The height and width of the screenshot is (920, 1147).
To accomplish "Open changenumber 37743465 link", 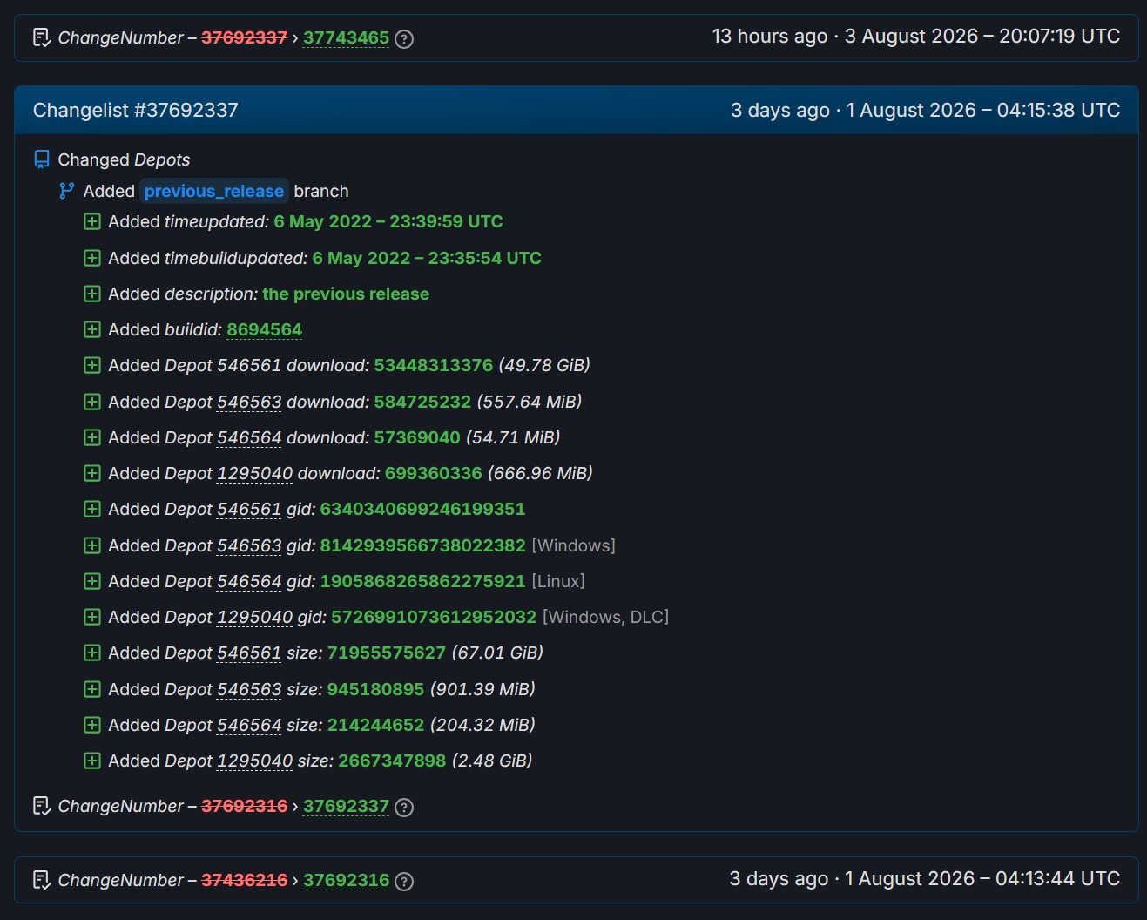I will 346,38.
